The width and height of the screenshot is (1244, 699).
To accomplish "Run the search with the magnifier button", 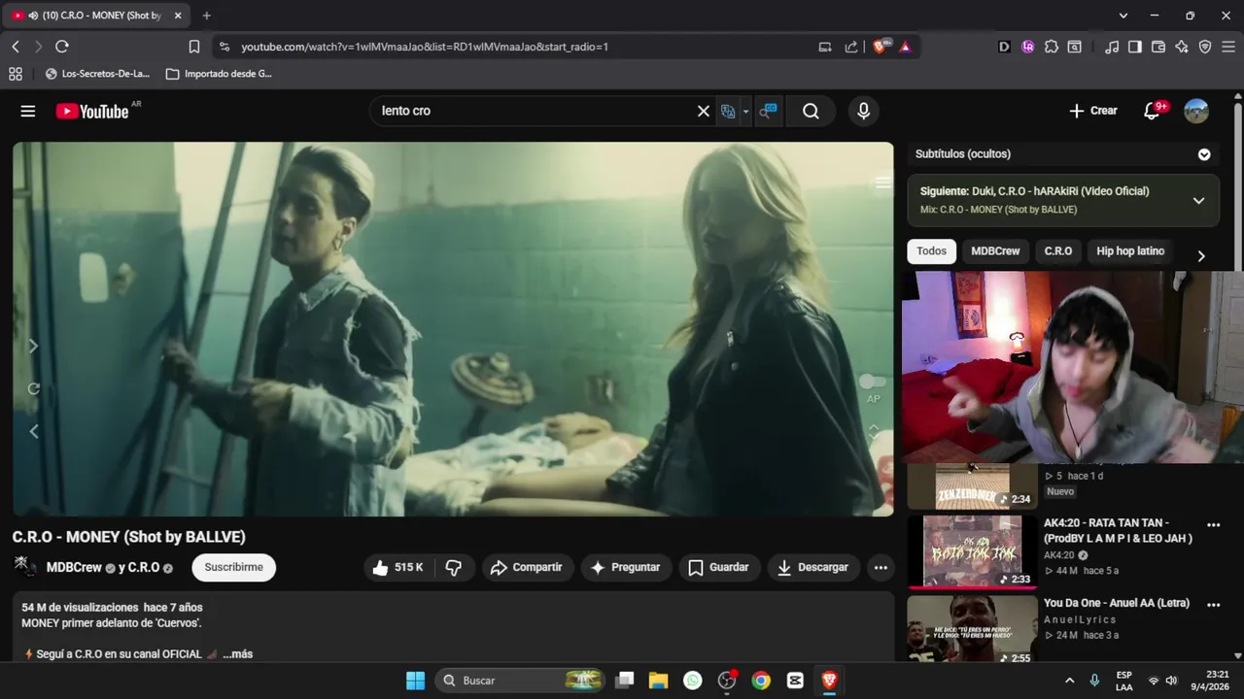I will tap(811, 111).
